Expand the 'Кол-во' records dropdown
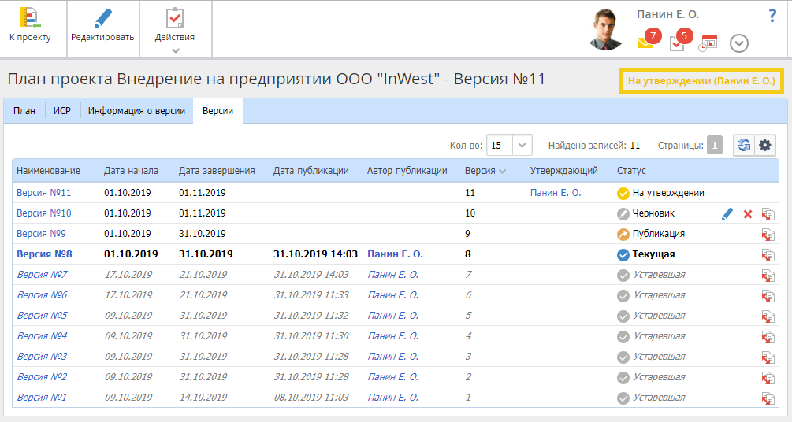This screenshot has width=792, height=422. click(523, 145)
